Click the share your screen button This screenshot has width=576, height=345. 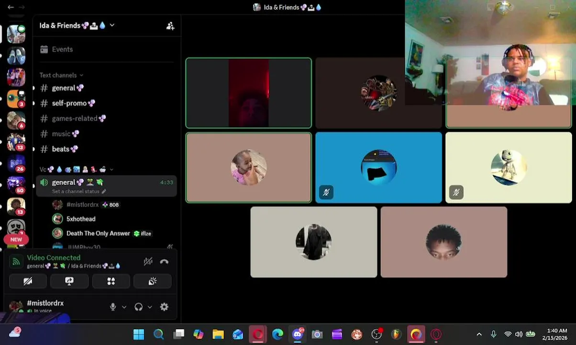(69, 281)
